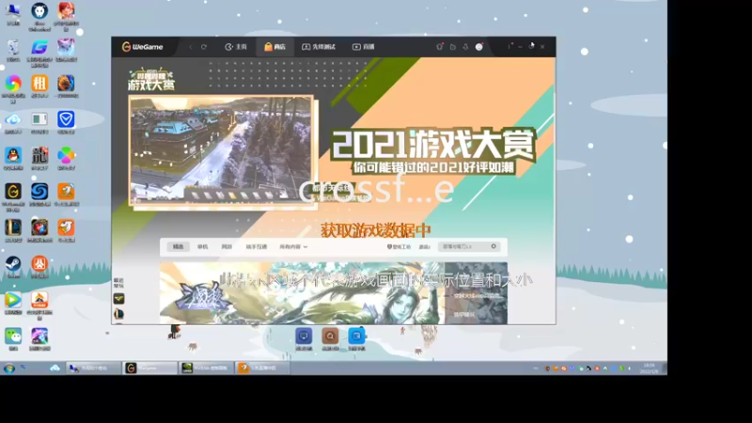752x423 pixels.
Task: Open the 2021游戏大赏 banner
Action: coord(433,150)
